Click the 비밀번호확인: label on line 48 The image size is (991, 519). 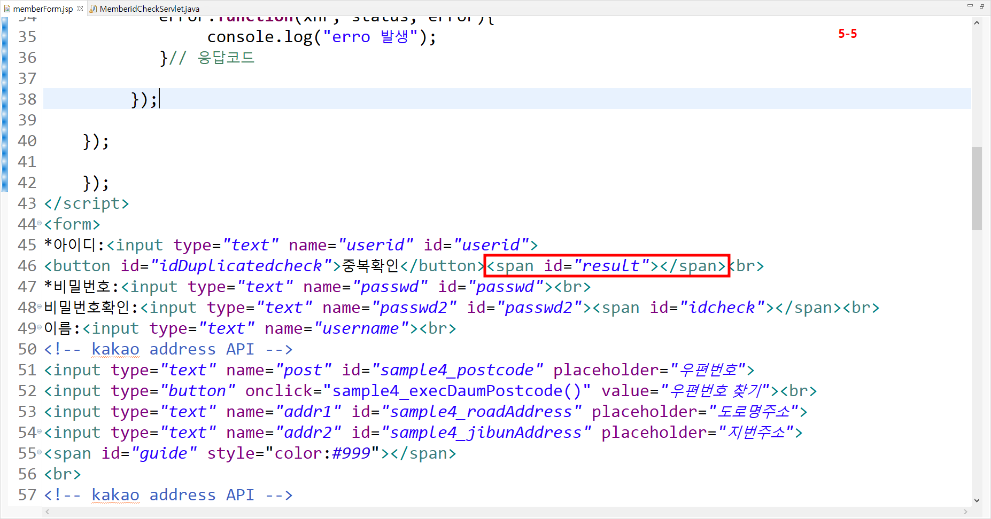[x=92, y=308]
